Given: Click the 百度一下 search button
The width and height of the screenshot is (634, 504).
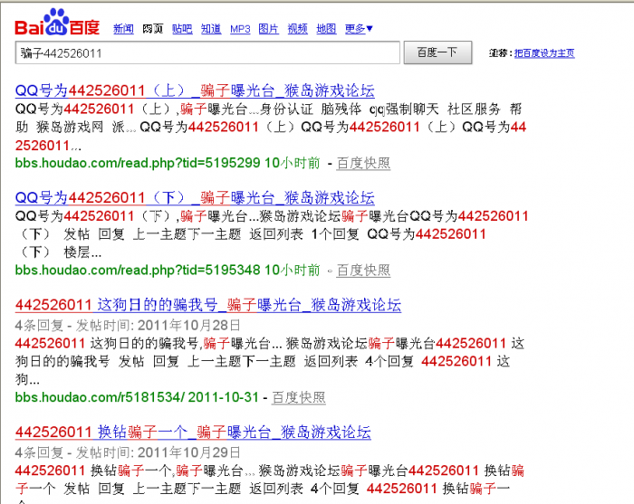Looking at the screenshot, I should 437,52.
